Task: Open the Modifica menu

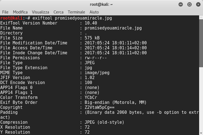Action: pyautogui.click(x=20, y=12)
